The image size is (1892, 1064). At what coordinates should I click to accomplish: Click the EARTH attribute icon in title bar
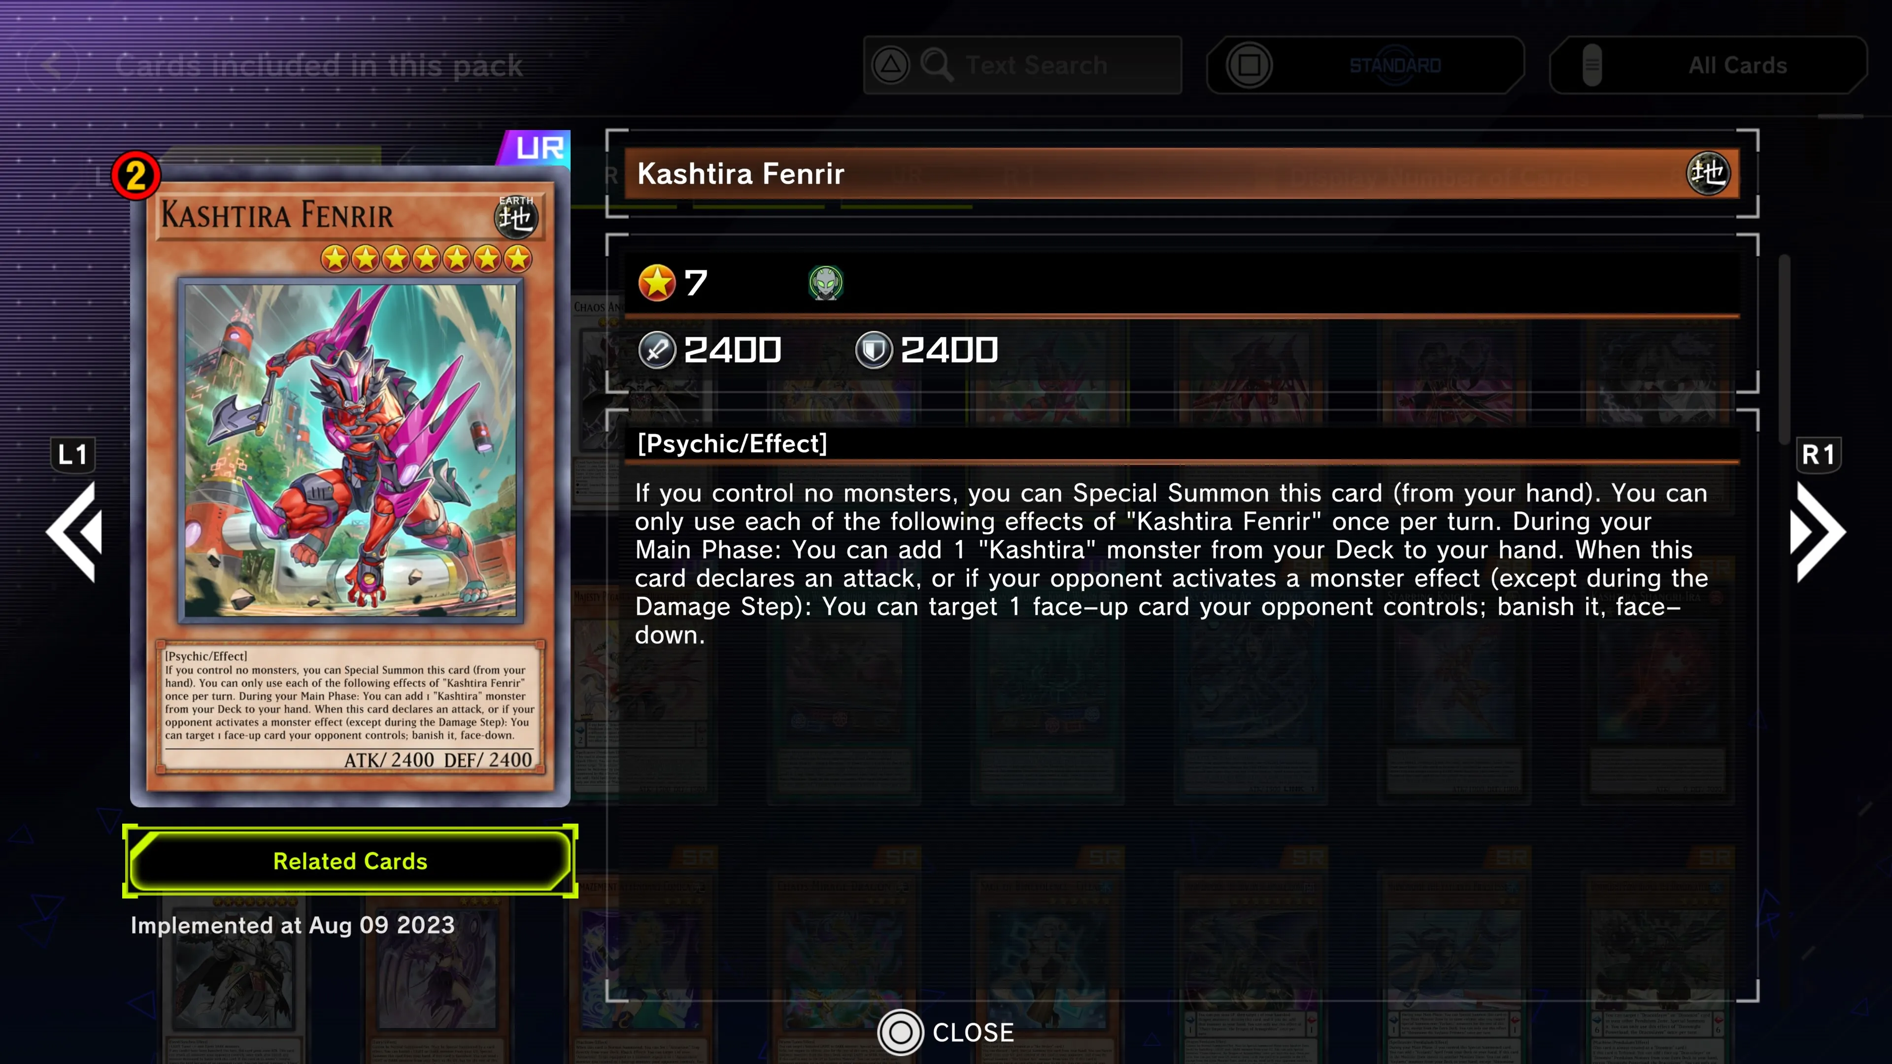(x=1708, y=173)
